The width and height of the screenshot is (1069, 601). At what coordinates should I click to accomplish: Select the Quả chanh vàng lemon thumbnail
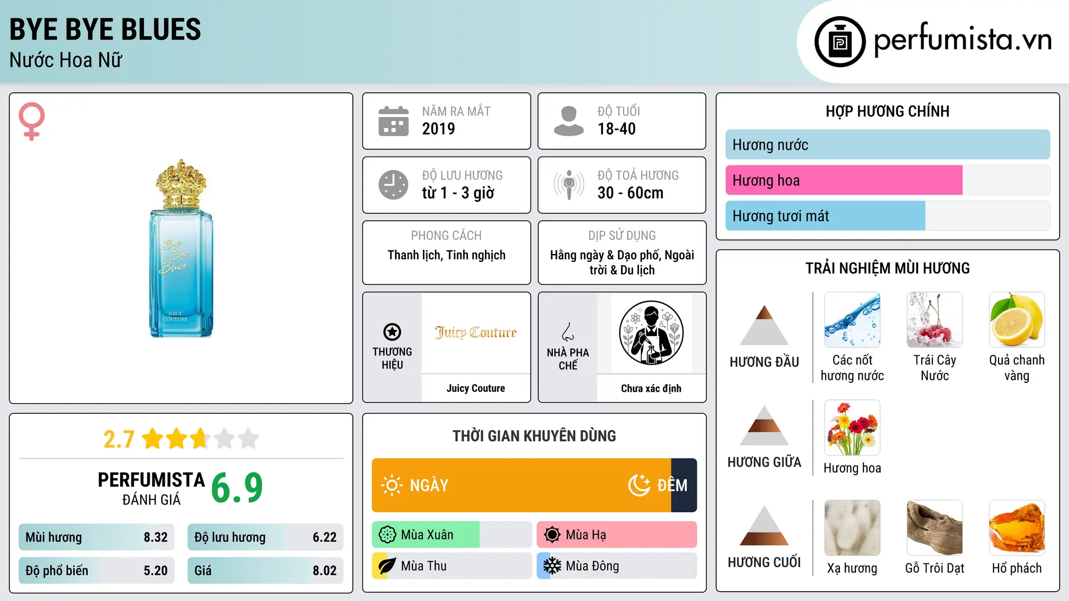[1017, 320]
